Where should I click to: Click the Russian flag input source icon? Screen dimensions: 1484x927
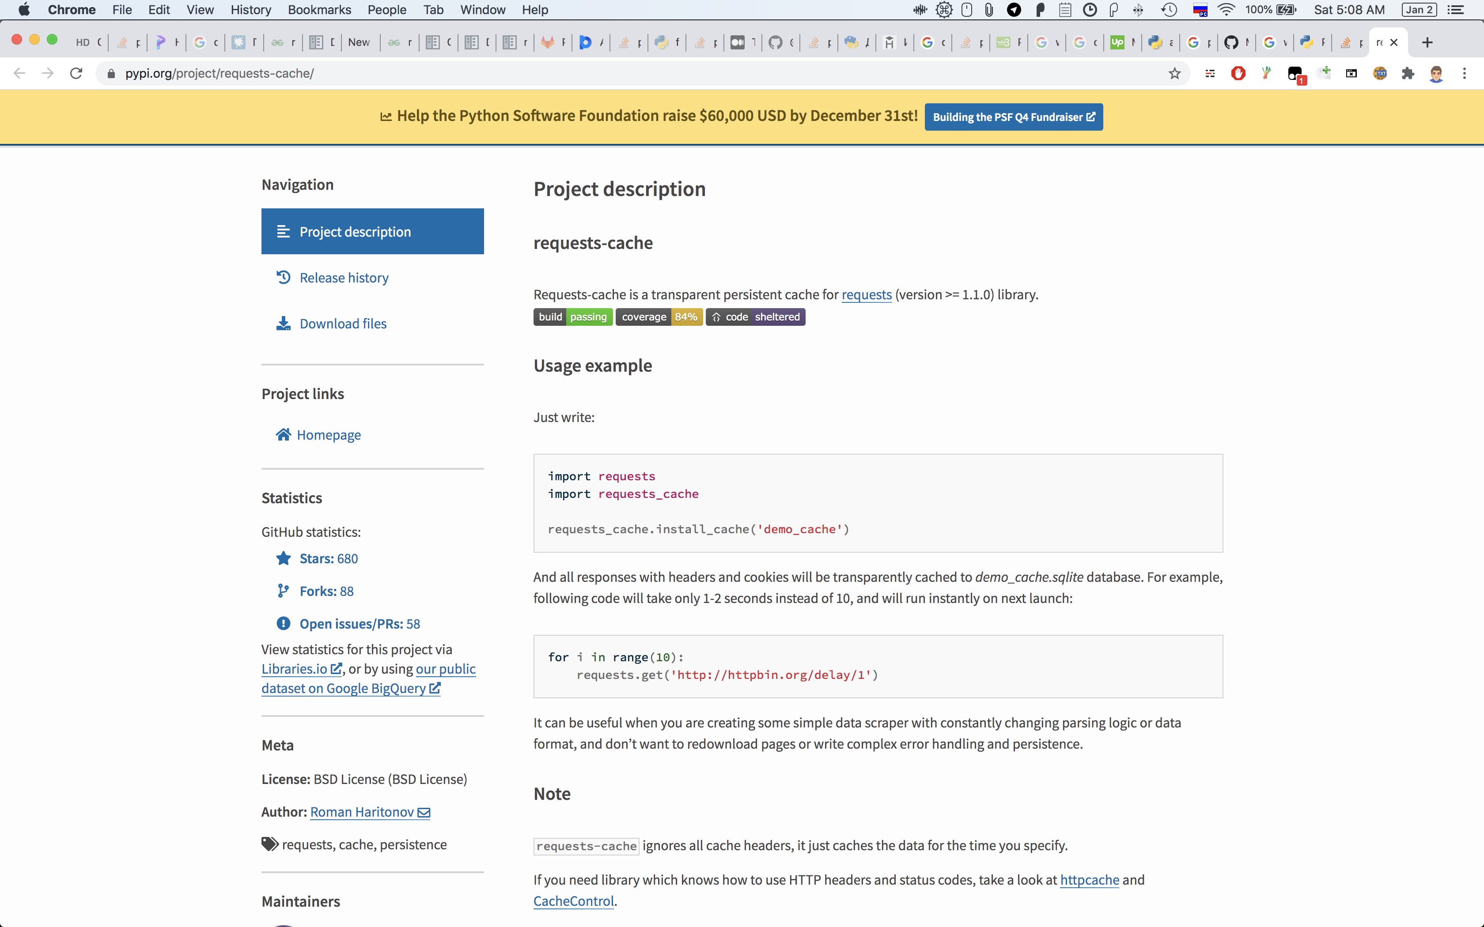point(1200,10)
